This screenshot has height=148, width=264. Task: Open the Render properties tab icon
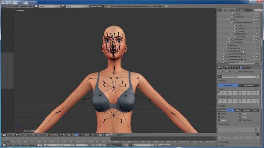point(224,67)
